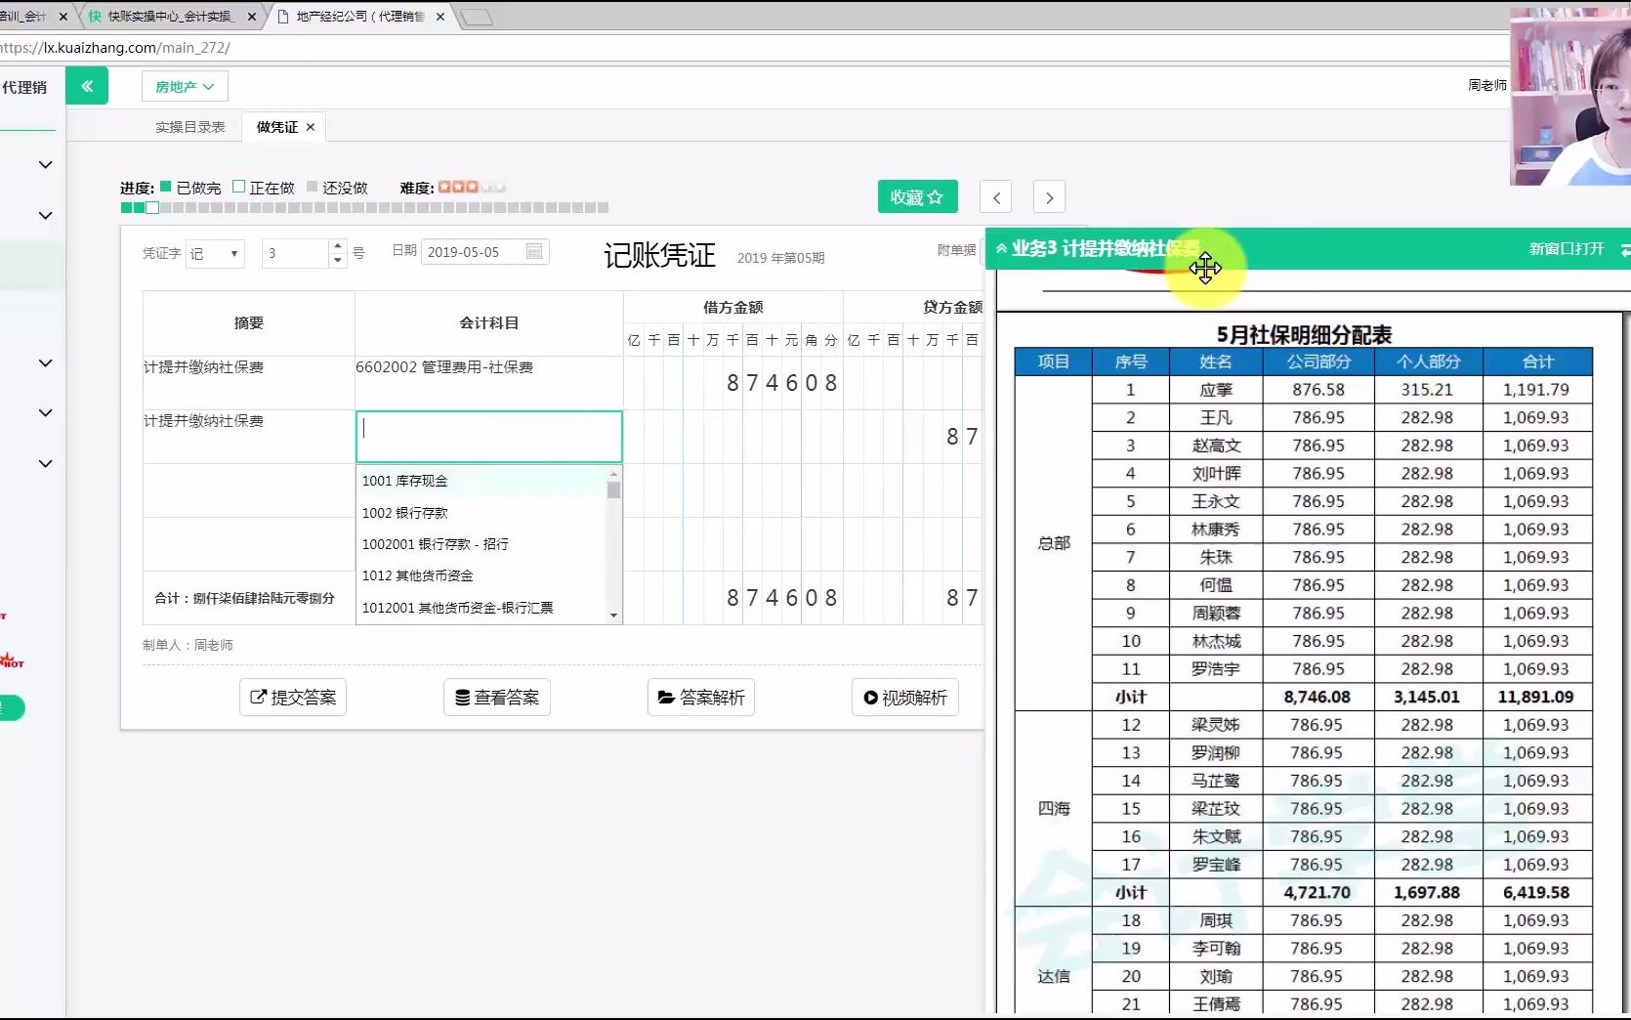
Task: Click the 提交答案 button
Action: click(x=292, y=697)
